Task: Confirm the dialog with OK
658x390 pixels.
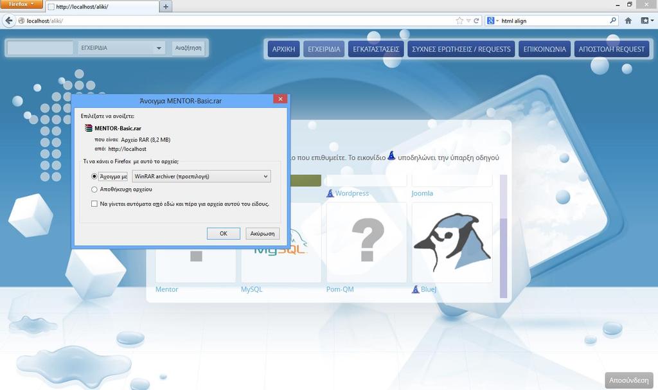Action: pyautogui.click(x=223, y=233)
